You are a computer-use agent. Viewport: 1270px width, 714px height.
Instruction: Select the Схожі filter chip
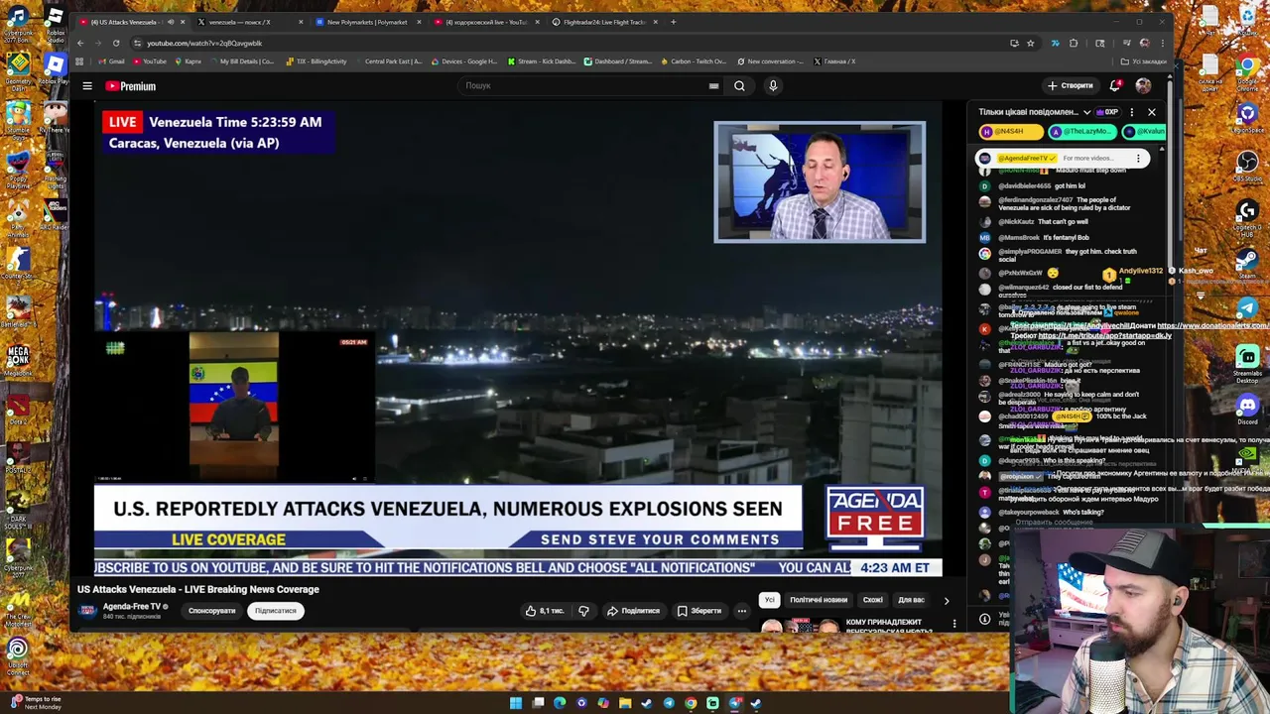[873, 600]
